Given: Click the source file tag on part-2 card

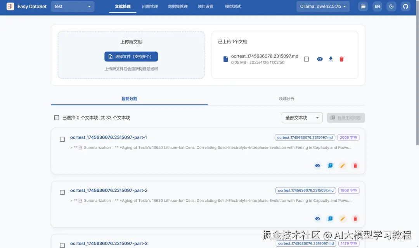Looking at the screenshot, I should [x=306, y=190].
